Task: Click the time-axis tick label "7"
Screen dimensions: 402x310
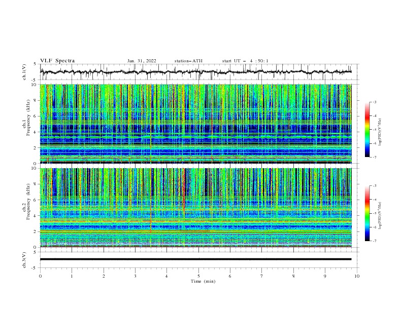Action: [x=262, y=276]
